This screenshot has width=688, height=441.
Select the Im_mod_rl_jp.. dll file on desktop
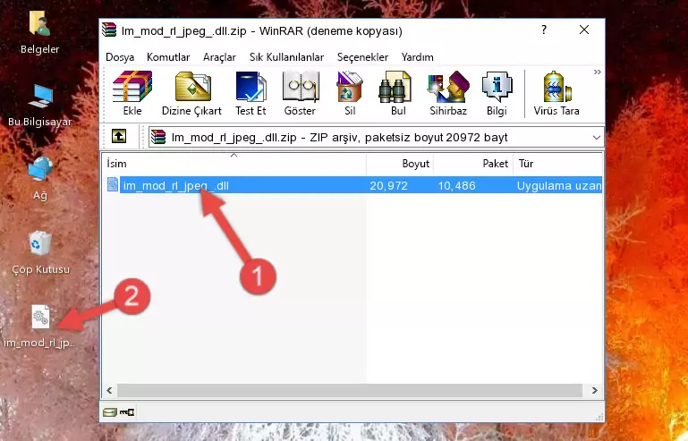coord(40,327)
